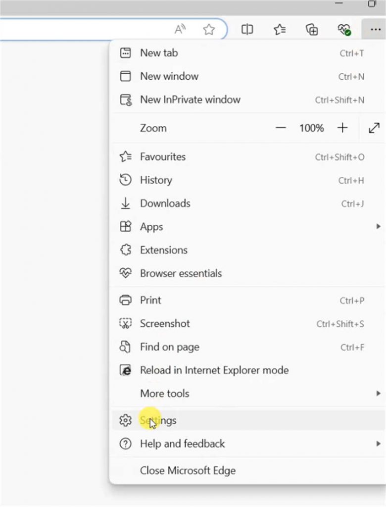Decrease zoom with the minus button

point(281,128)
